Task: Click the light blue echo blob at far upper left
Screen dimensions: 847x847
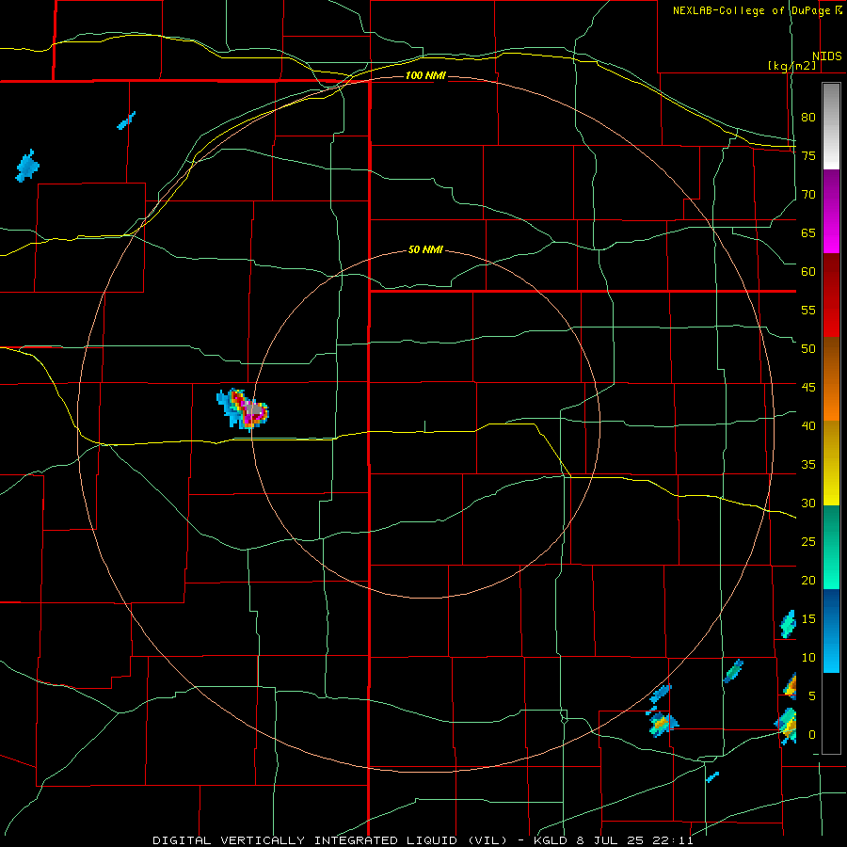Action: [x=27, y=166]
